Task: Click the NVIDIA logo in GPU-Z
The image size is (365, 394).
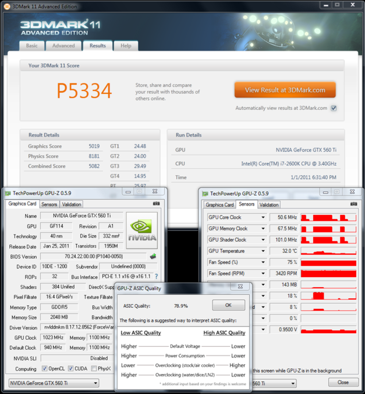Action: (142, 230)
